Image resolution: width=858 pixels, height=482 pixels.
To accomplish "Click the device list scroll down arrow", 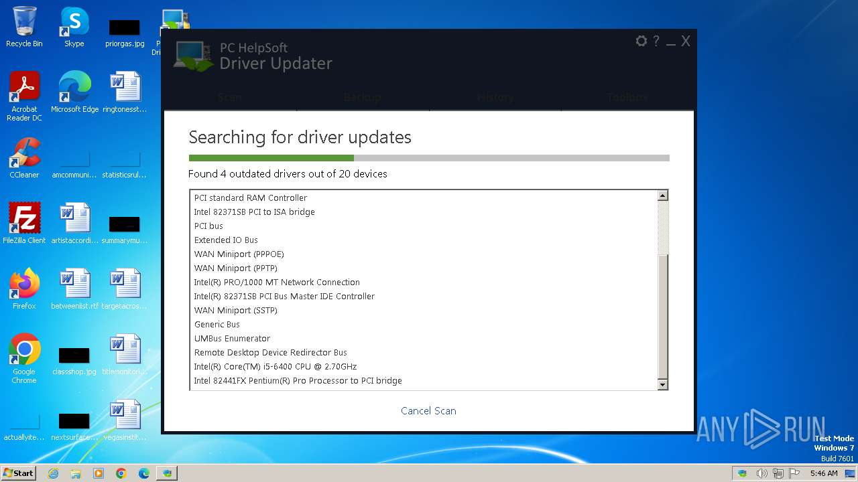I will pyautogui.click(x=662, y=385).
